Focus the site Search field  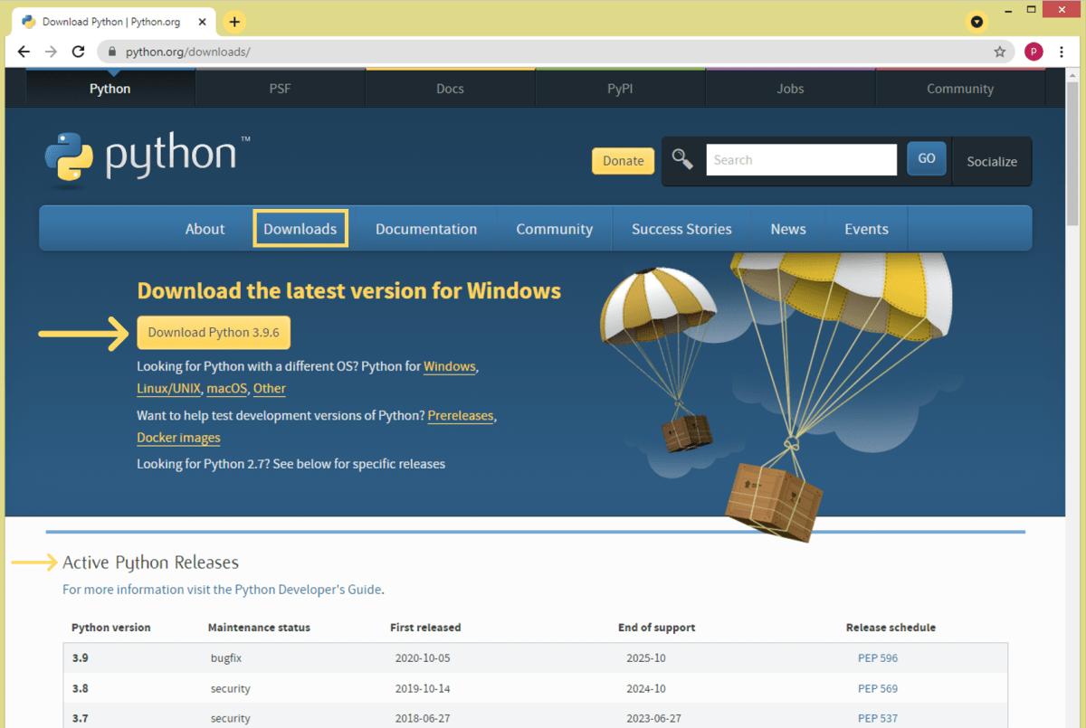click(x=801, y=160)
